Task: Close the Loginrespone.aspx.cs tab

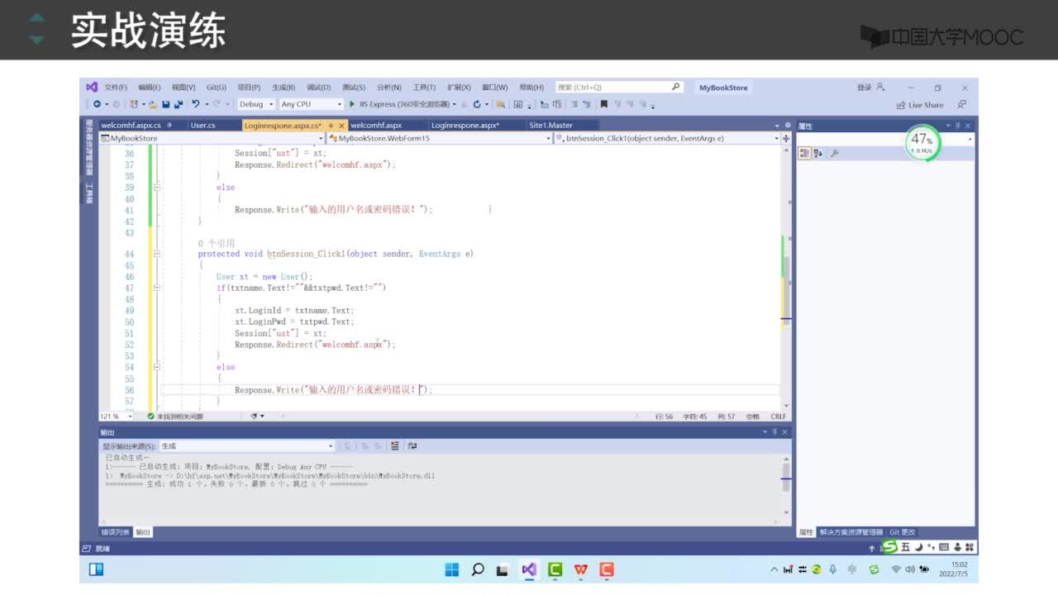Action: (341, 126)
